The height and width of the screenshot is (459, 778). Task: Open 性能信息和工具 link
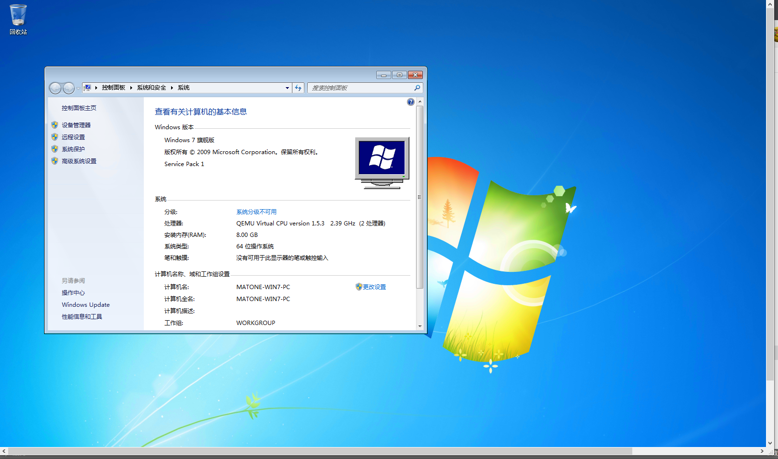click(x=82, y=316)
